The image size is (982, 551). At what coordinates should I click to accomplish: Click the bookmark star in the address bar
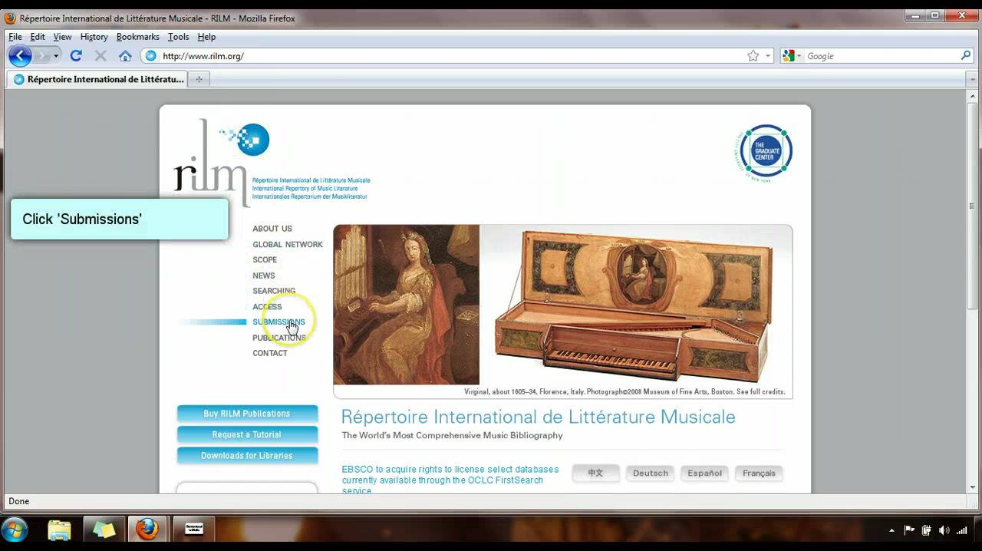(x=753, y=56)
